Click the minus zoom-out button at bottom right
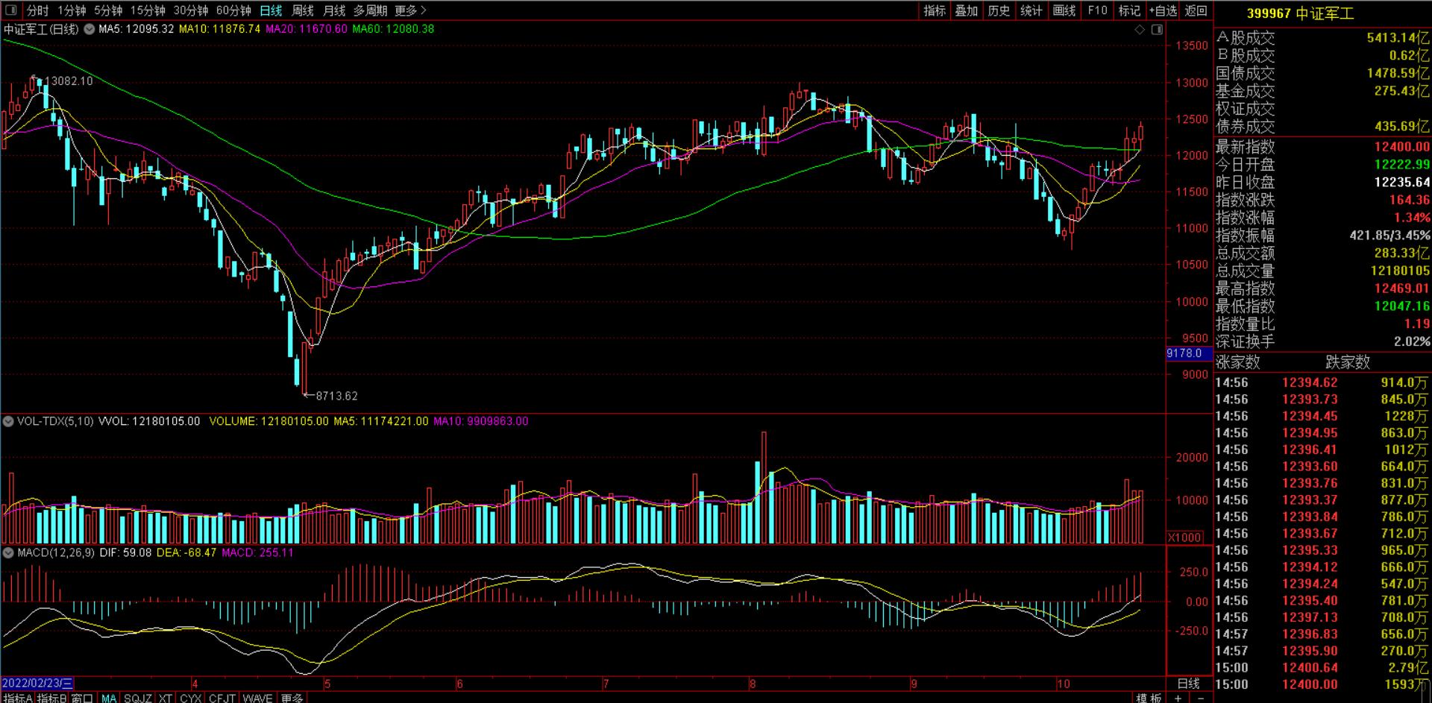The image size is (1432, 703). 1201,698
